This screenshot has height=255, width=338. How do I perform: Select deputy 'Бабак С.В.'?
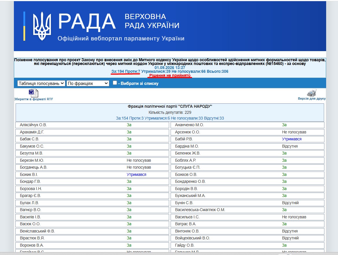tap(29, 139)
